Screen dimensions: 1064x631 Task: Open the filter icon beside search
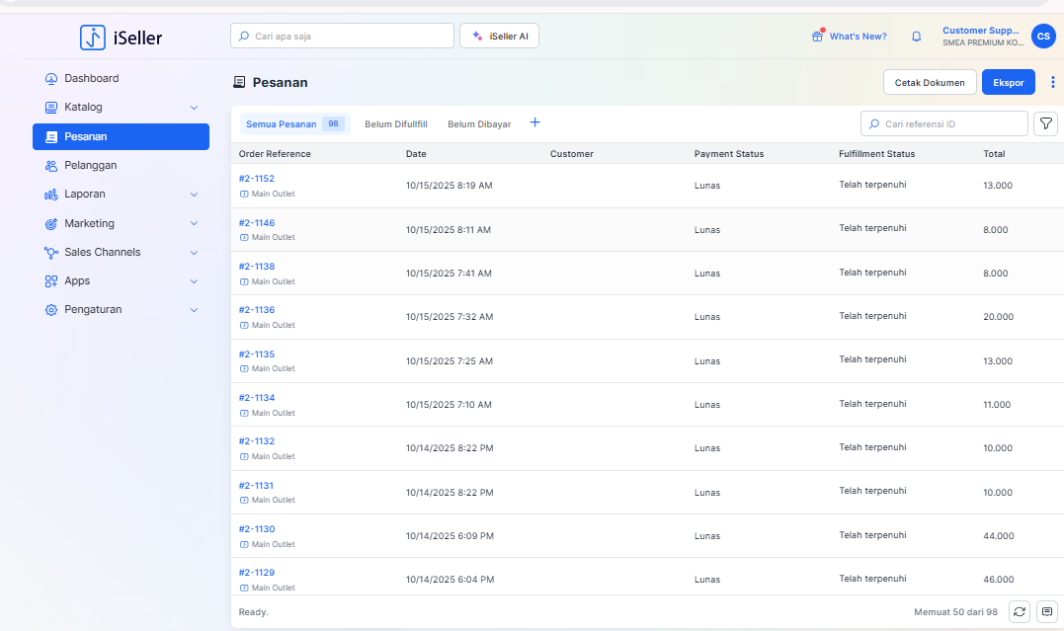click(1044, 123)
